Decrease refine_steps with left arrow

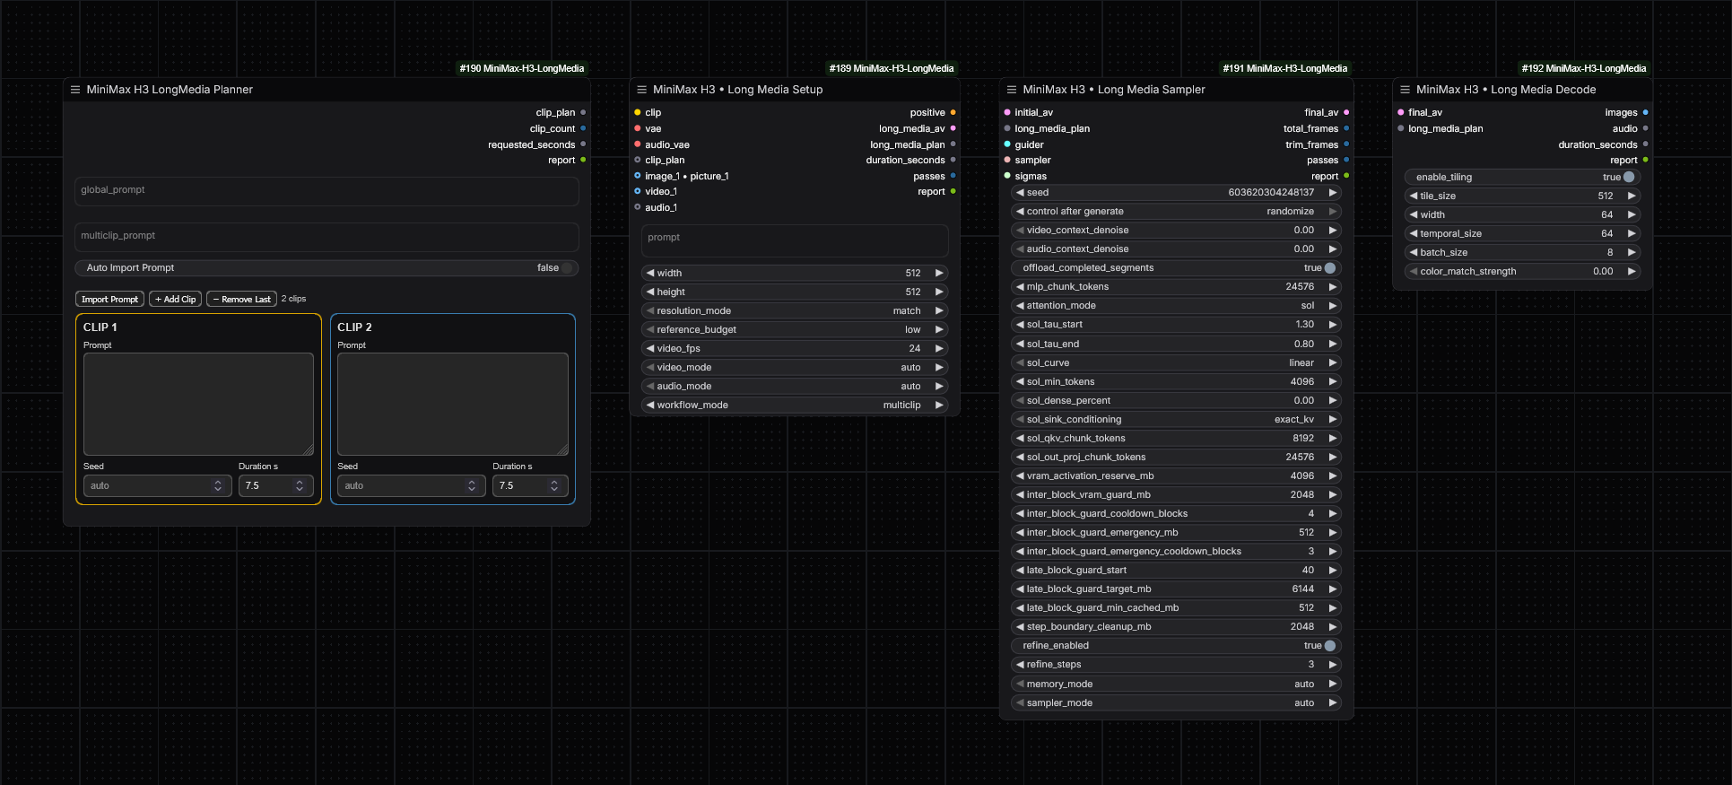pos(1020,665)
